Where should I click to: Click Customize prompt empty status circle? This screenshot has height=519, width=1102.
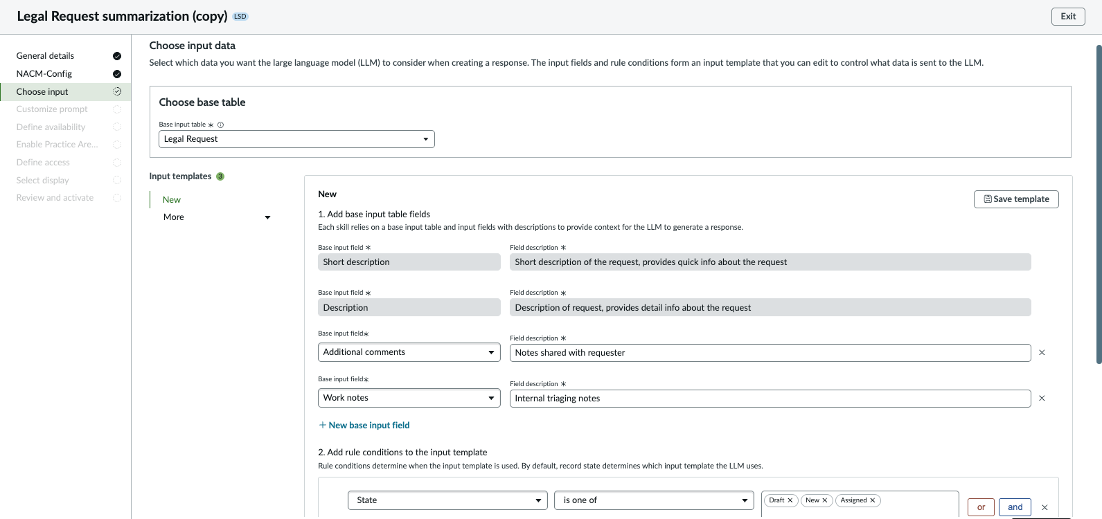pos(117,109)
